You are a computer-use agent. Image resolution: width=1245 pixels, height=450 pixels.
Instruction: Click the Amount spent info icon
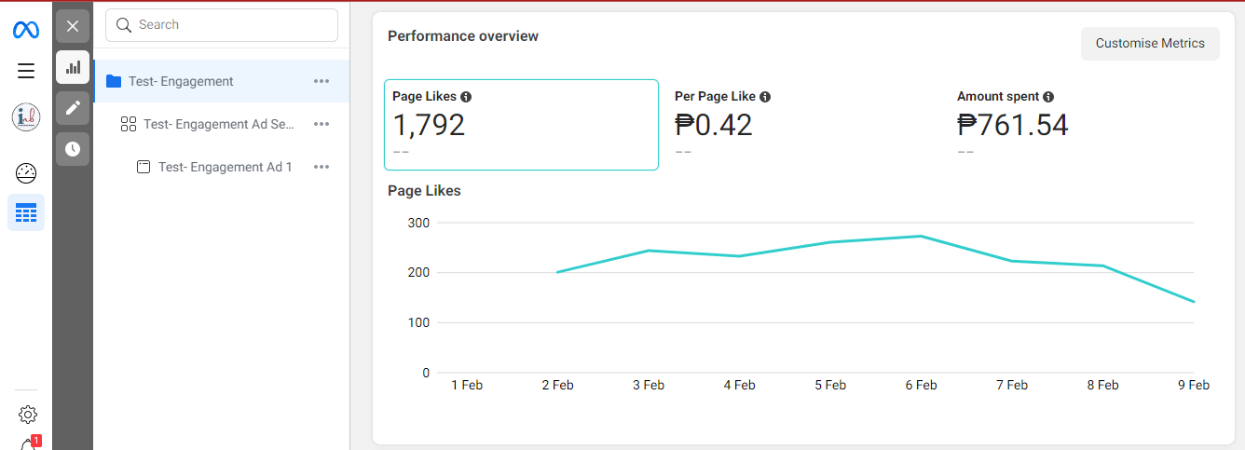[x=1048, y=97]
